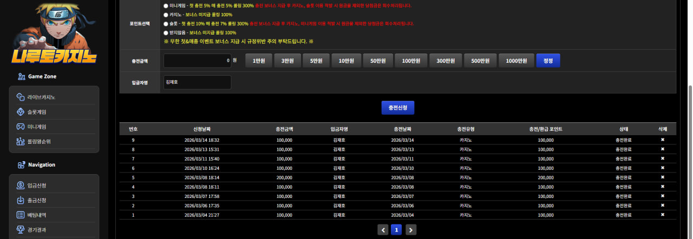Click the 슬롯게임 icon in sidebar

pos(21,112)
